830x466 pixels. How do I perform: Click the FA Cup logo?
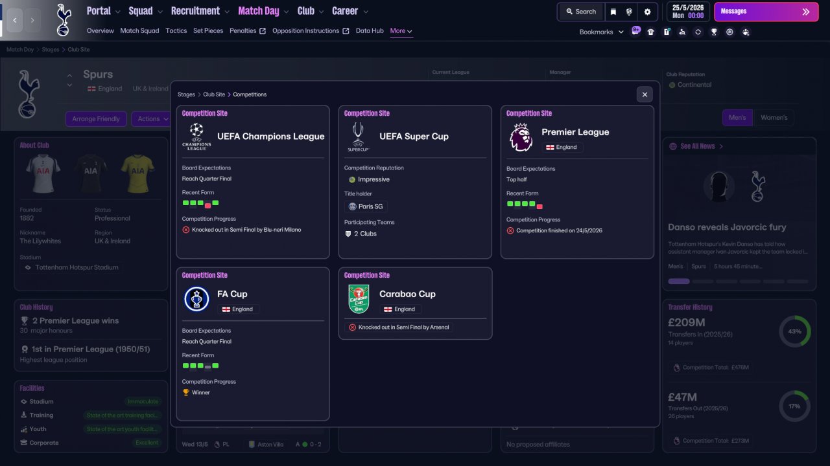coord(196,299)
